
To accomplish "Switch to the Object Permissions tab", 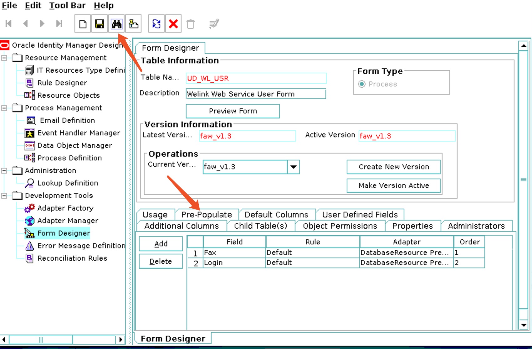I will click(x=340, y=226).
